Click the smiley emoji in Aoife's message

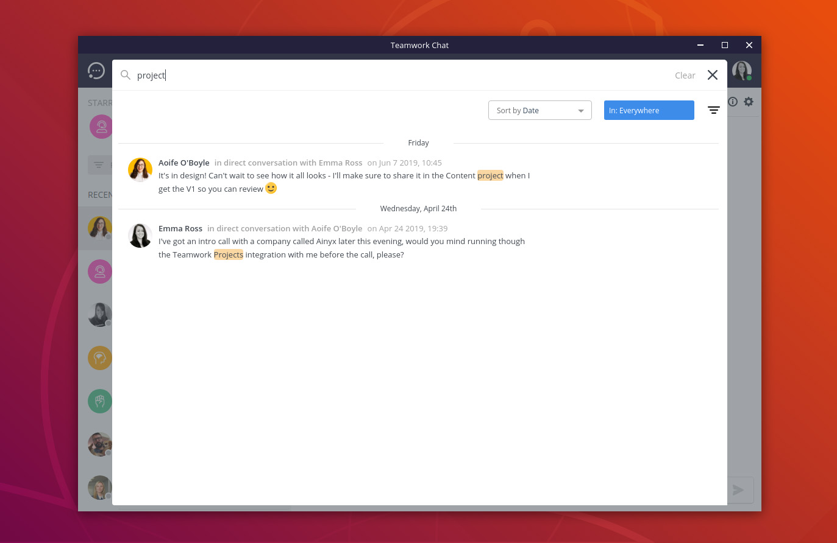pos(270,188)
